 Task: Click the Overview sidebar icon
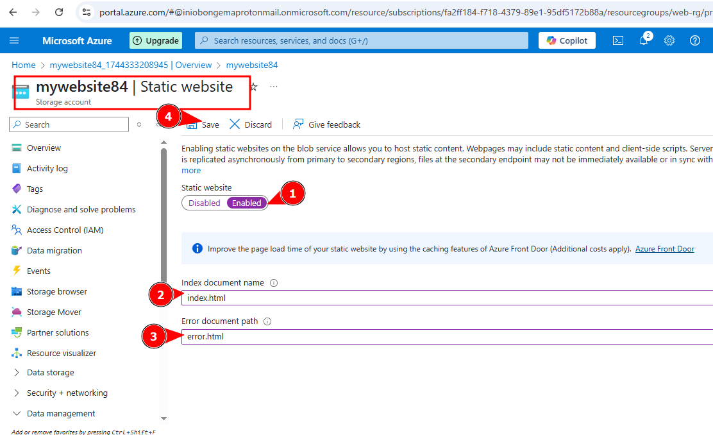coord(17,148)
